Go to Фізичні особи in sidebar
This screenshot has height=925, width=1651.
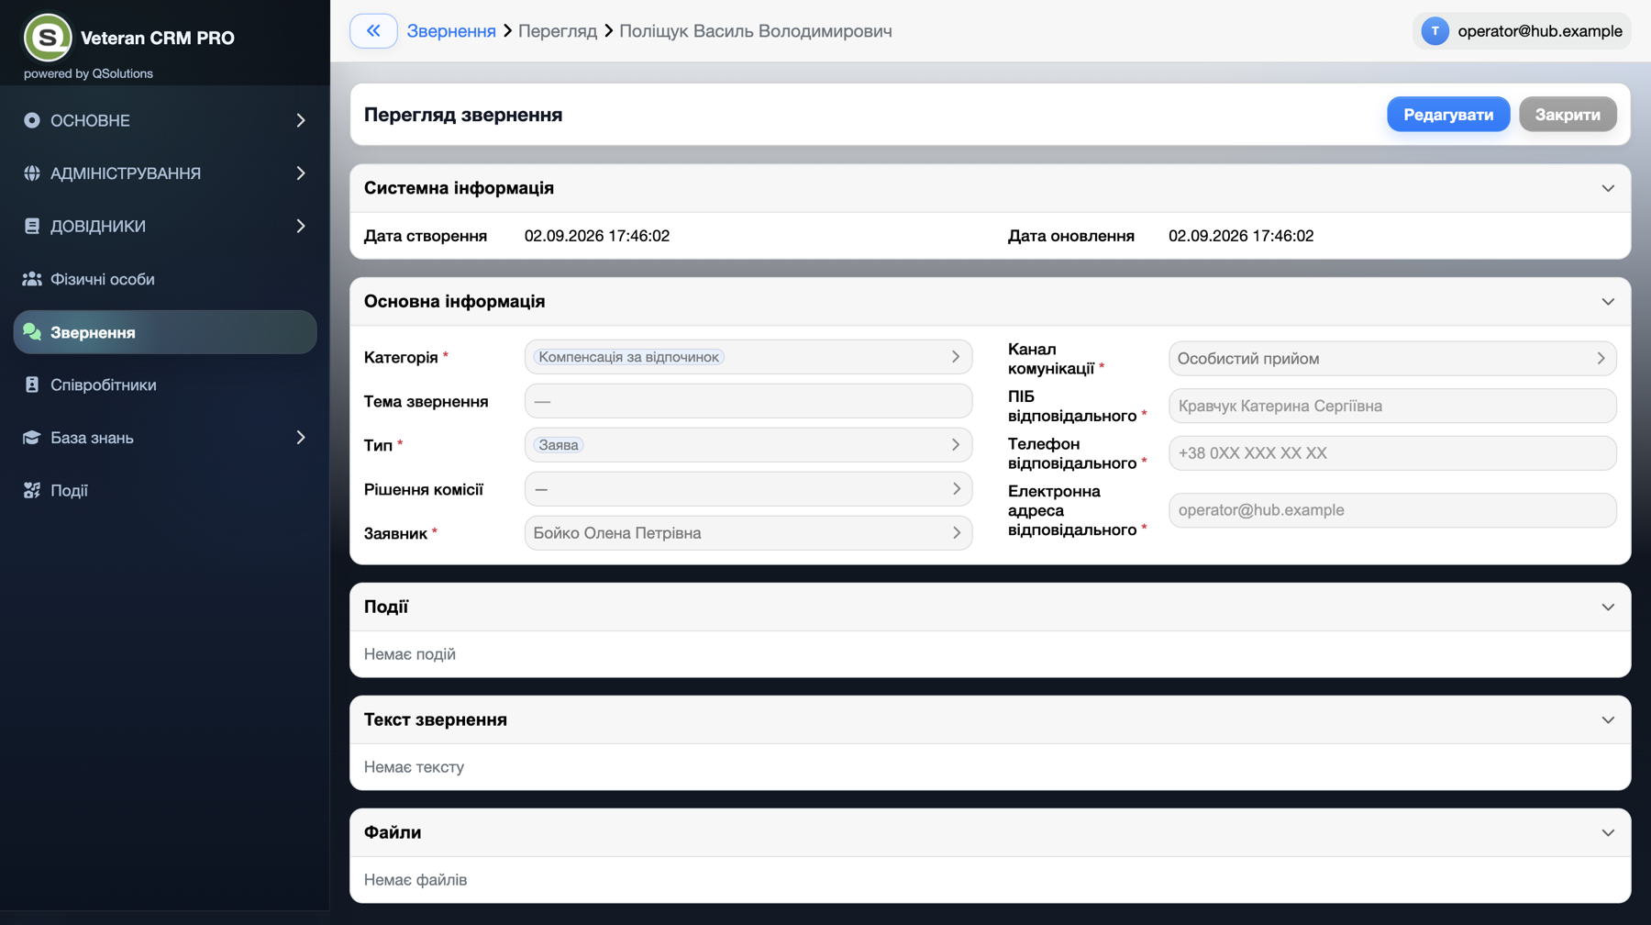point(165,279)
